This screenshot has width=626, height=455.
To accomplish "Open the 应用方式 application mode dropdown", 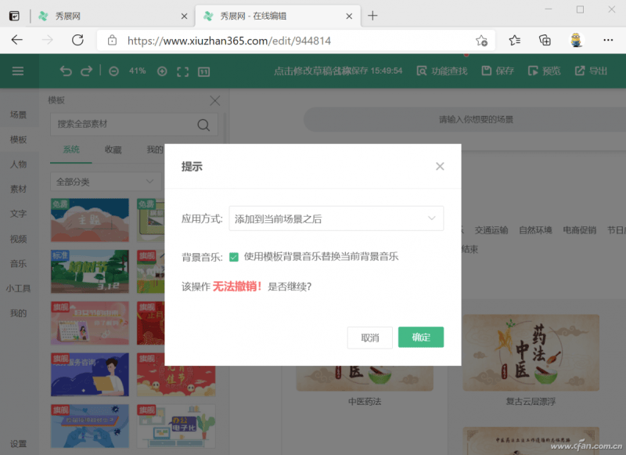I will click(x=336, y=218).
